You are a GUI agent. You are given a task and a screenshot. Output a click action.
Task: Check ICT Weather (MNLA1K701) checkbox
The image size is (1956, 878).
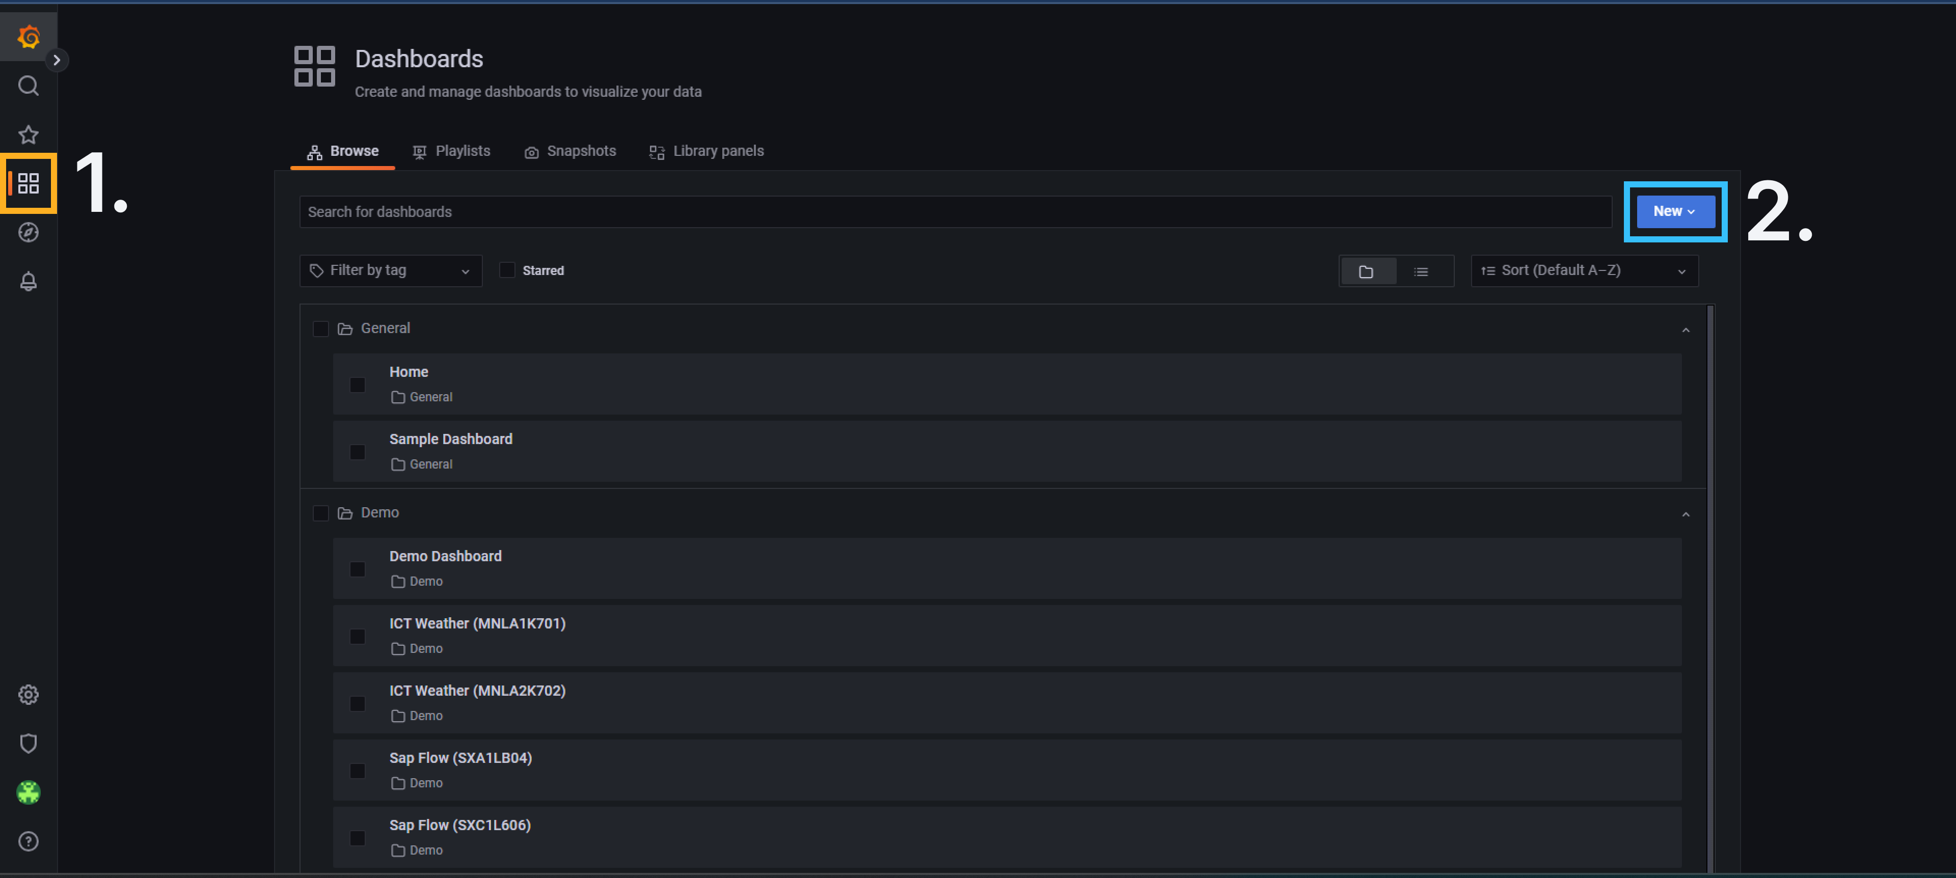pyautogui.click(x=357, y=637)
